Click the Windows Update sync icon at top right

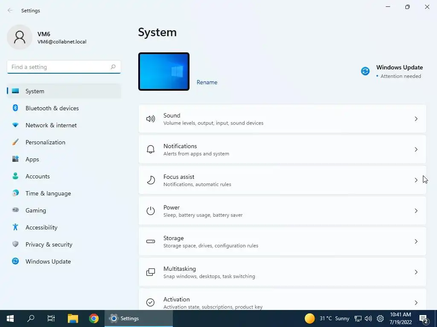point(365,71)
